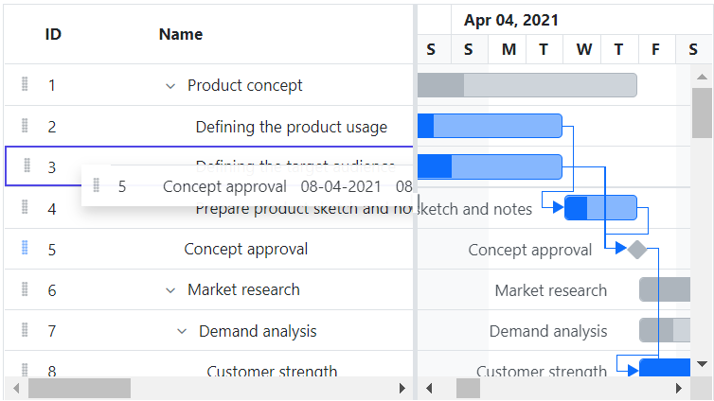
Task: Collapse the Demand analysis tree node
Action: tap(182, 331)
